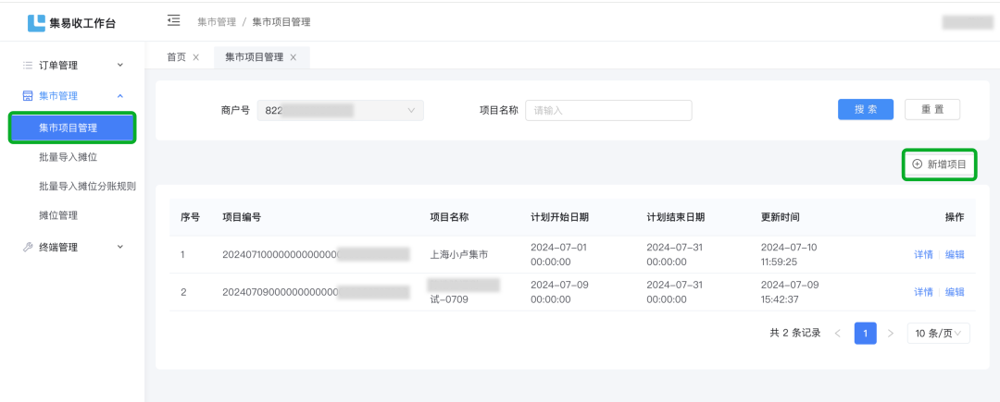Click the 集市管理 breadcrumb

coord(217,21)
